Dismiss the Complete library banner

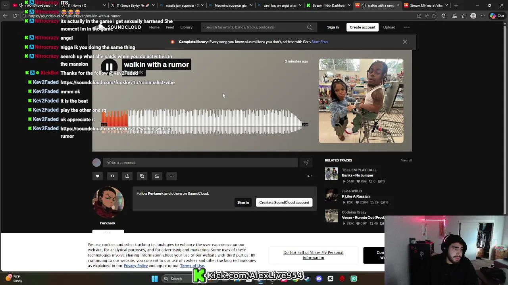point(405,42)
